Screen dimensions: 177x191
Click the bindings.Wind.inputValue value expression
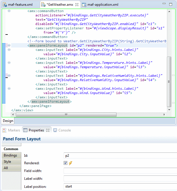[85, 93]
